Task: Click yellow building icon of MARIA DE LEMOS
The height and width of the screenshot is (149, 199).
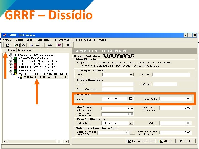Action: (x=15, y=74)
